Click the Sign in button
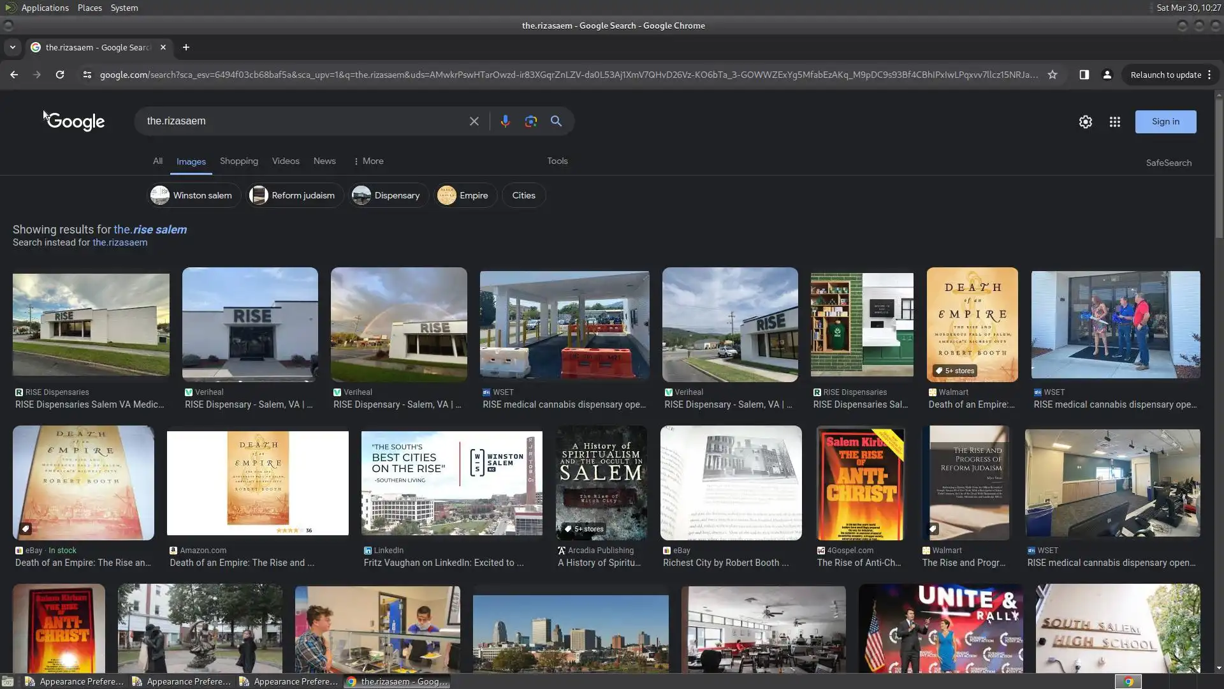This screenshot has height=689, width=1224. 1165,122
